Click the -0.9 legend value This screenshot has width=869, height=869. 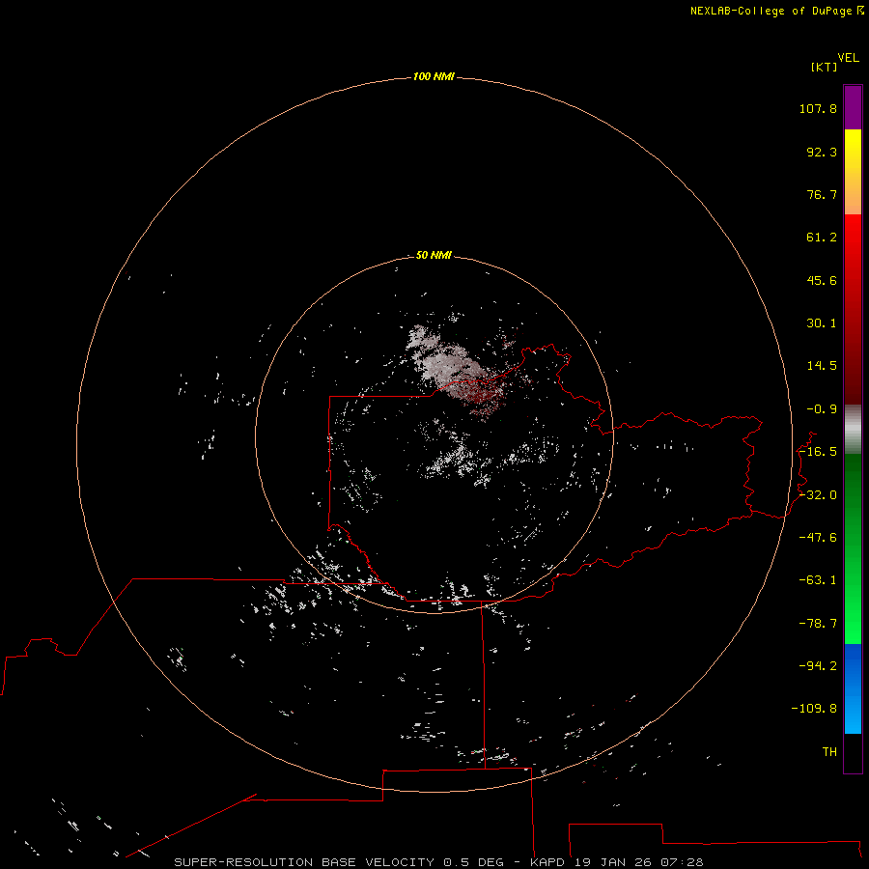click(x=822, y=409)
